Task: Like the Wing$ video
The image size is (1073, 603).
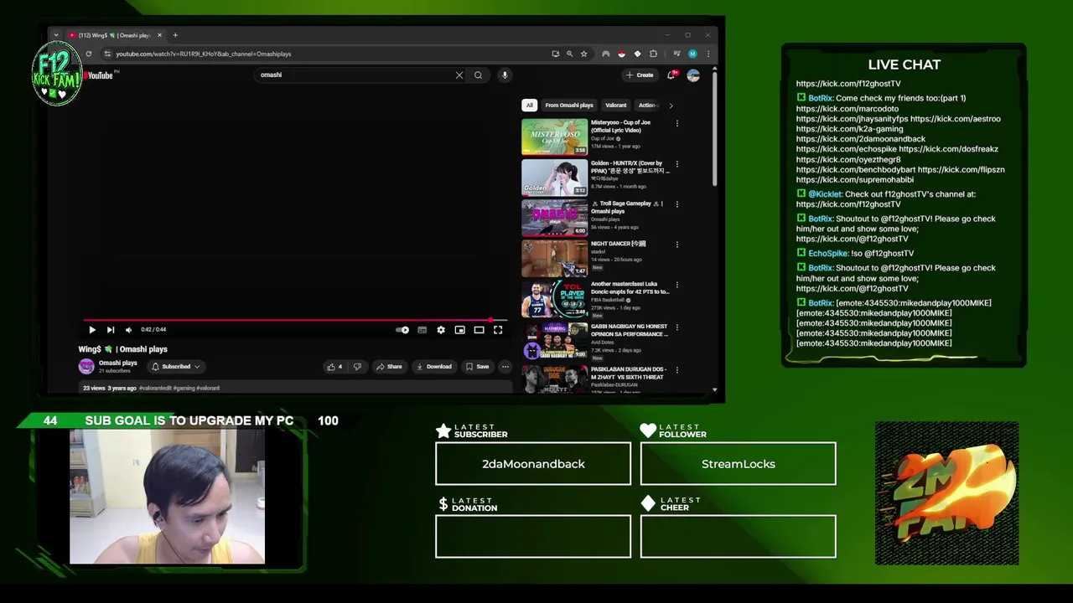Action: [x=334, y=367]
